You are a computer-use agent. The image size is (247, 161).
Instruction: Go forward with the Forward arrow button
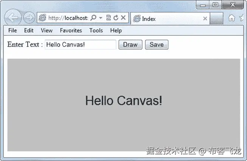29,18
